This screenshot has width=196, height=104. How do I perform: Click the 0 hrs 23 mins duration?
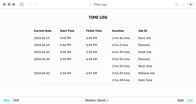point(121,73)
